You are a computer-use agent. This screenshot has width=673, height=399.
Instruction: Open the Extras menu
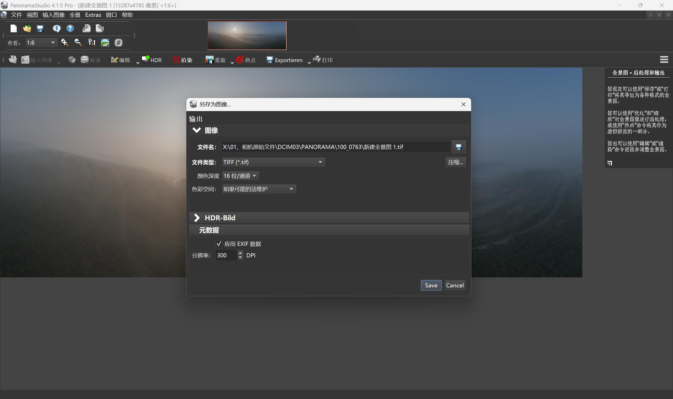[93, 15]
